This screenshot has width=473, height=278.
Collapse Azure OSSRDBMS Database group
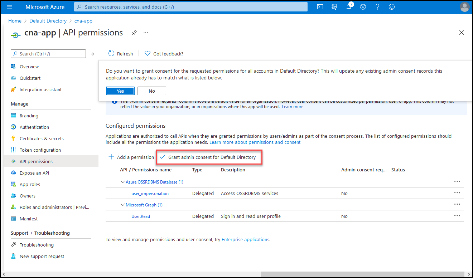pos(123,182)
